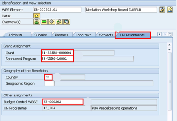
Task: Select the cProjects tab
Action: [x=106, y=35]
